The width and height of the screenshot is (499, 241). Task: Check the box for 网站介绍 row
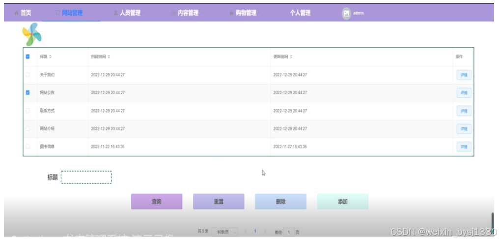(28, 129)
